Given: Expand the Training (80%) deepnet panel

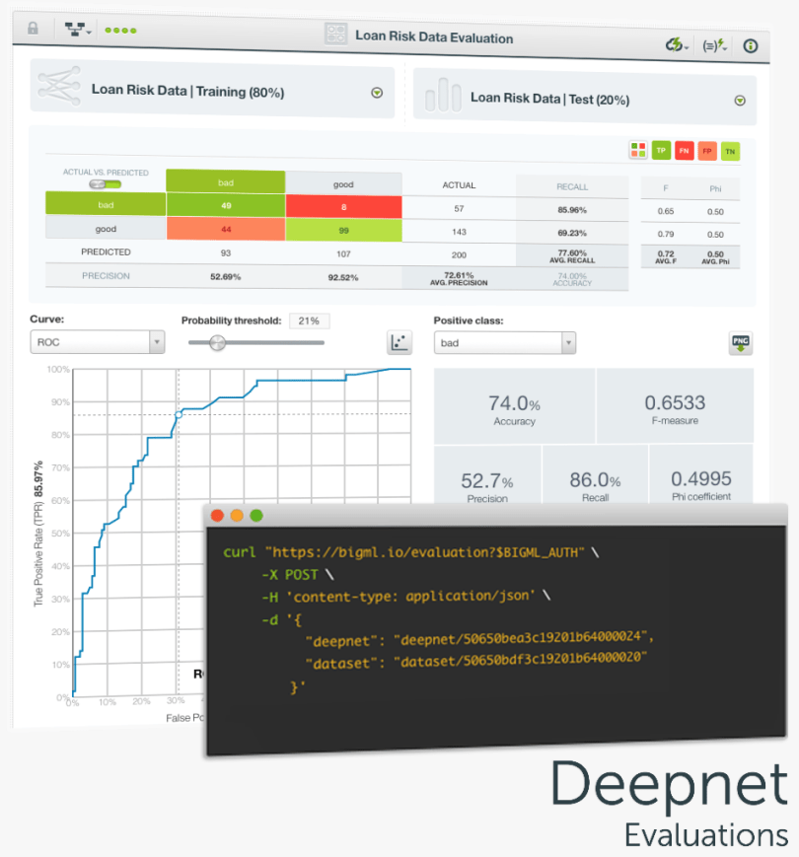Looking at the screenshot, I should pyautogui.click(x=377, y=93).
